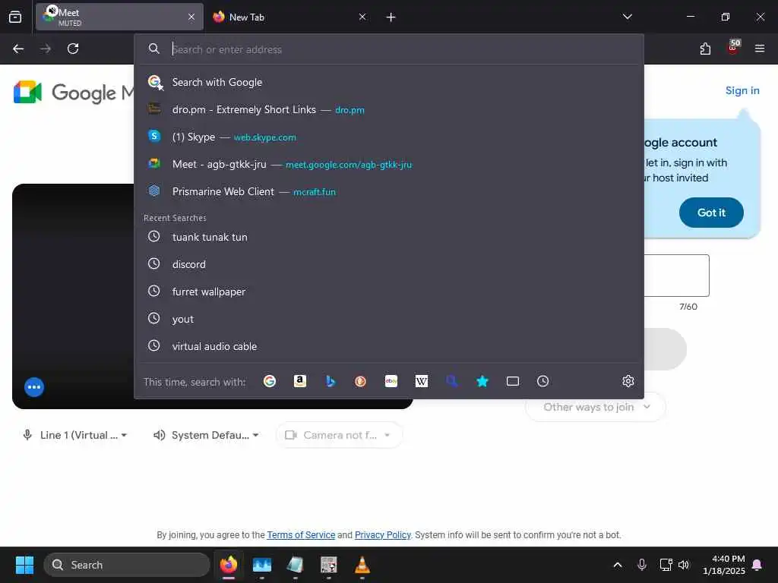Search history with the clock icon
The height and width of the screenshot is (583, 778).
542,381
